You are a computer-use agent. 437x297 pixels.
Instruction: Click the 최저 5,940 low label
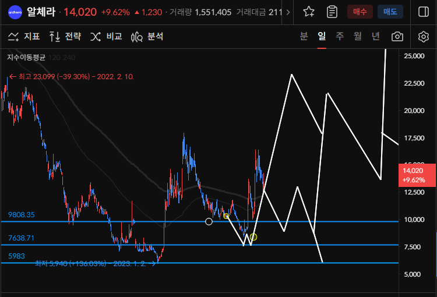pyautogui.click(x=96, y=264)
